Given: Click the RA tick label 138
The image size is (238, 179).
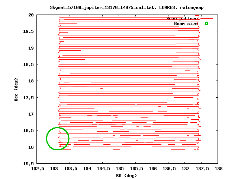Looking at the screenshot, I should [x=219, y=169].
